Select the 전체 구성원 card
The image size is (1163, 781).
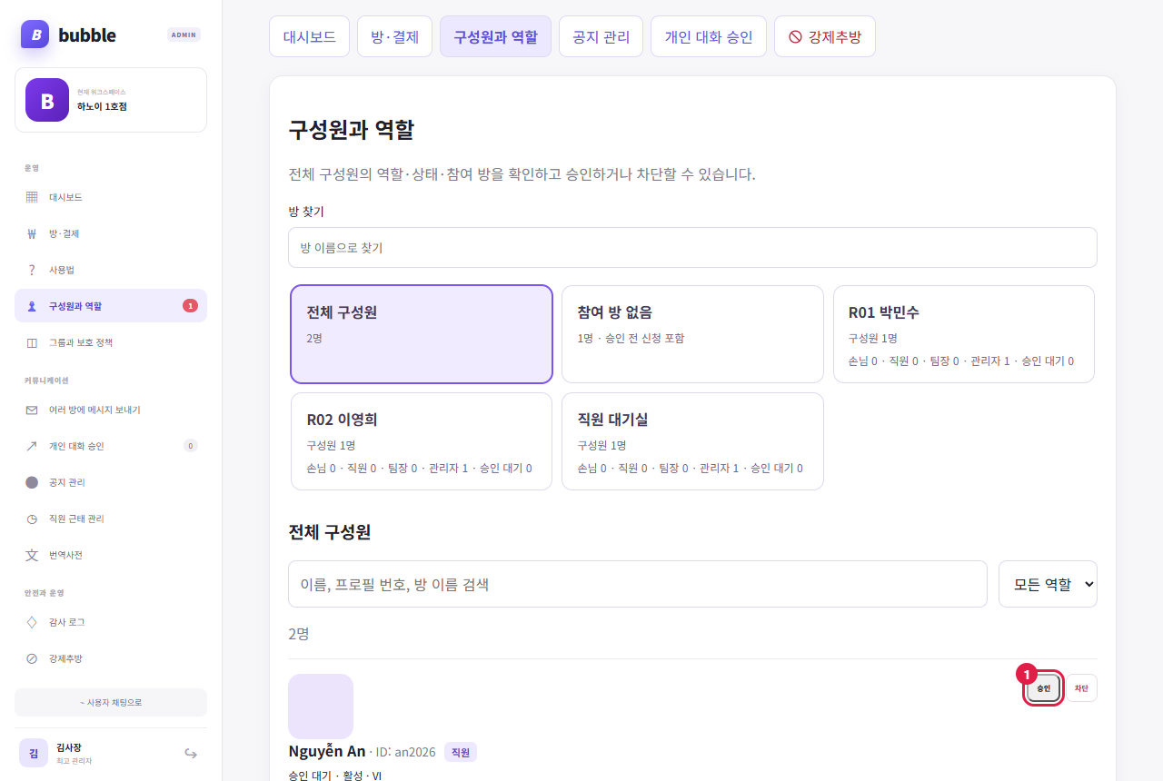[x=422, y=334]
